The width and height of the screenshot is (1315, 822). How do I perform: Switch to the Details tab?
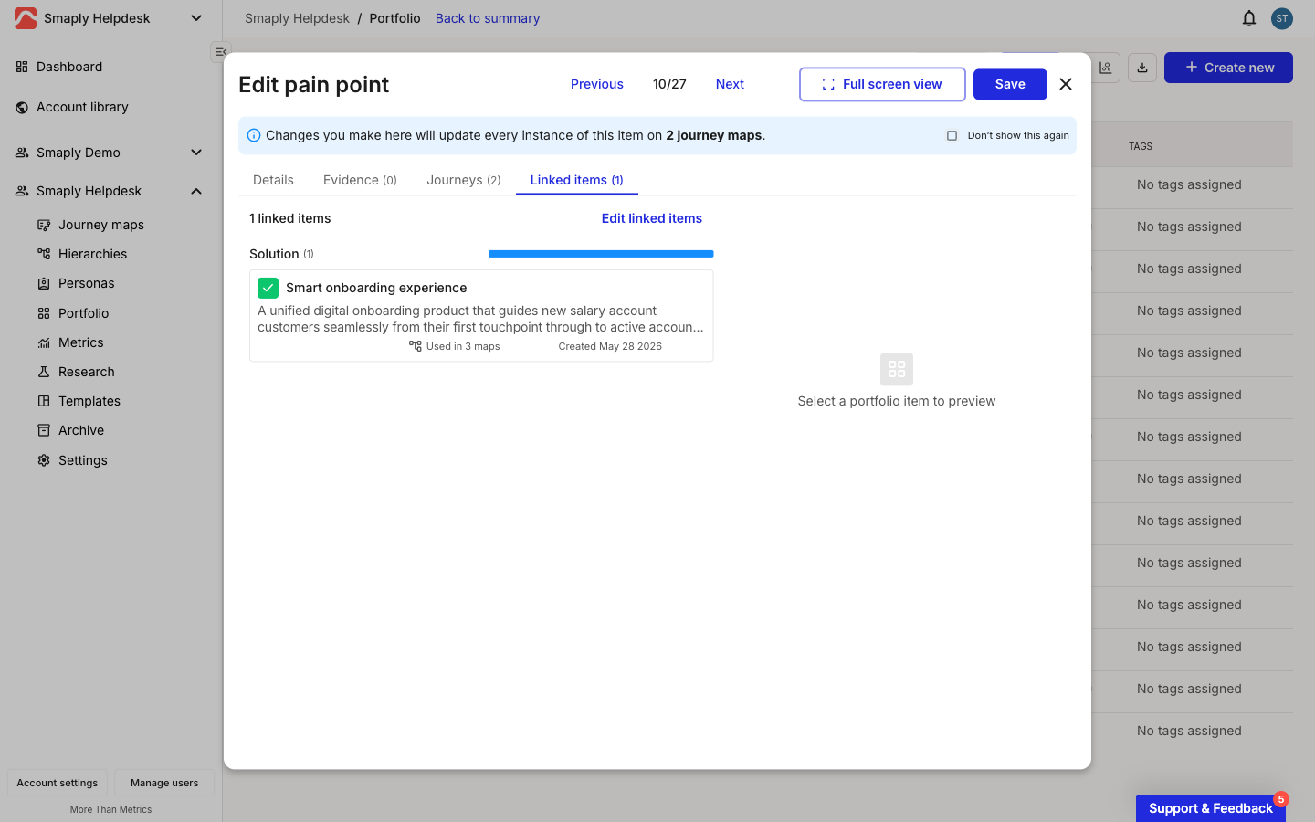point(273,180)
